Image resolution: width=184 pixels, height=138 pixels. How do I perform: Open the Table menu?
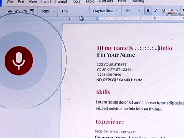[90, 1]
